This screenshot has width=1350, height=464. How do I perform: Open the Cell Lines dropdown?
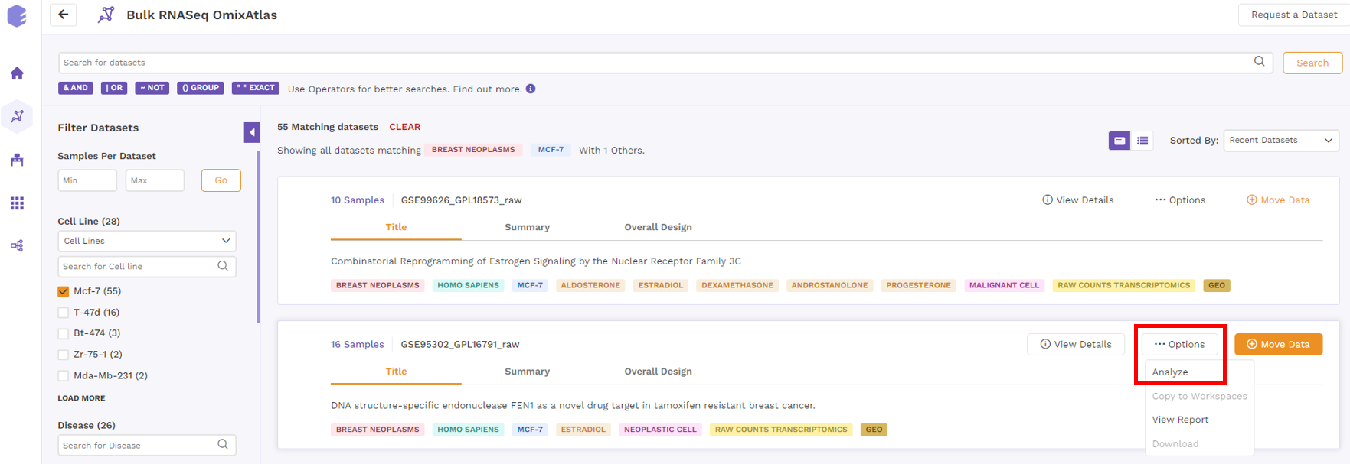(147, 241)
